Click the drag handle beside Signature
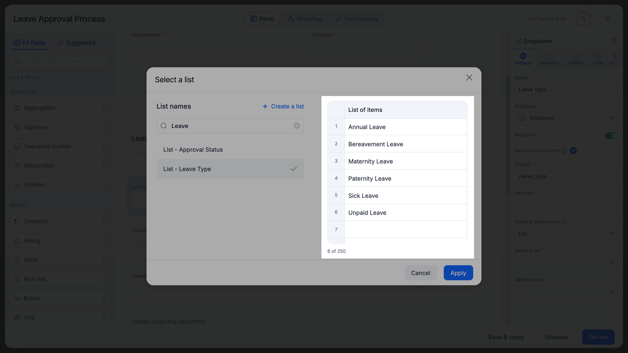This screenshot has width=628, height=353. point(104,127)
